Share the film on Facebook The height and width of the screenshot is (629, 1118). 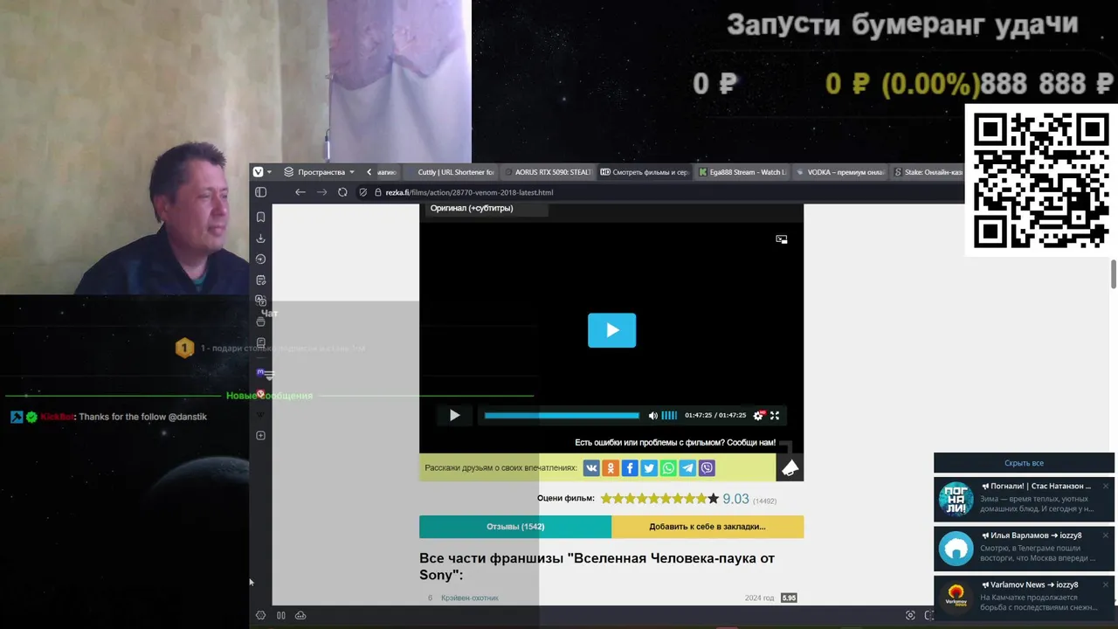click(x=630, y=468)
